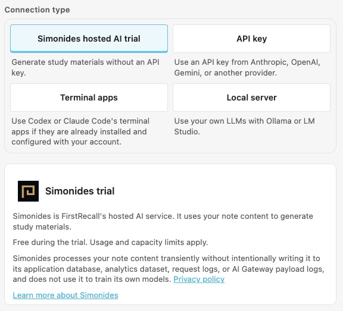Choose the API key connection type
This screenshot has width=343, height=311.
(251, 39)
